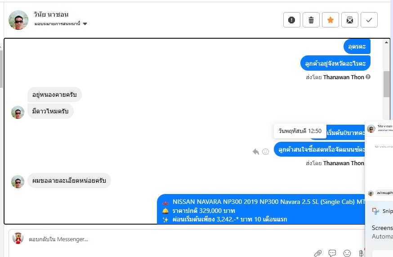React with the smiley icon beside the message
The height and width of the screenshot is (257, 393).
tap(265, 152)
